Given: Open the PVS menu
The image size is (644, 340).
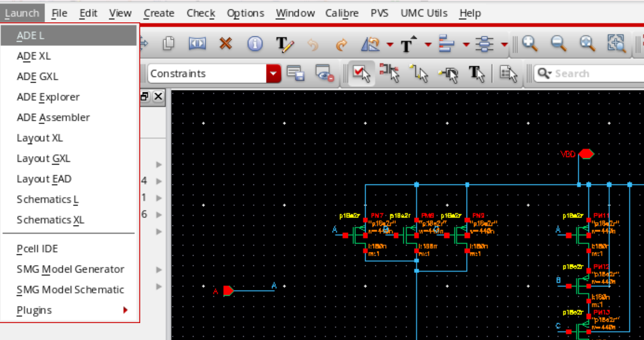Looking at the screenshot, I should pyautogui.click(x=379, y=13).
